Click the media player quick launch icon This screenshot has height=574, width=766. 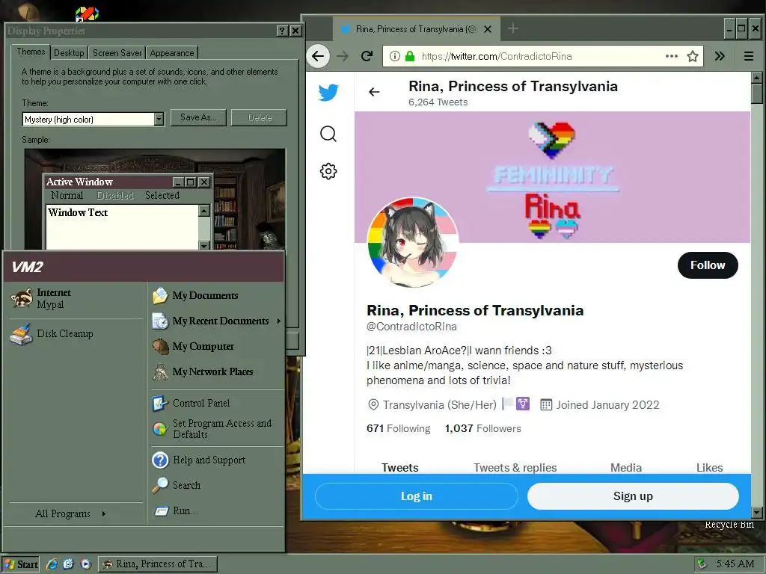[85, 564]
